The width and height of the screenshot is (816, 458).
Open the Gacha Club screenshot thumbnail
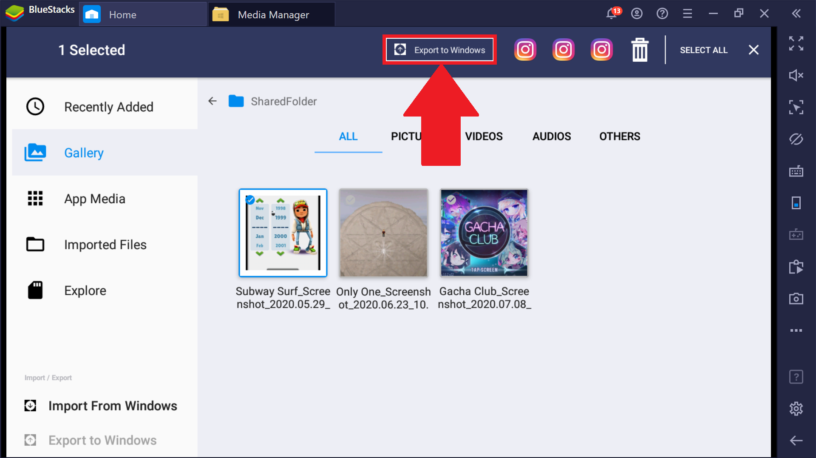pyautogui.click(x=484, y=233)
